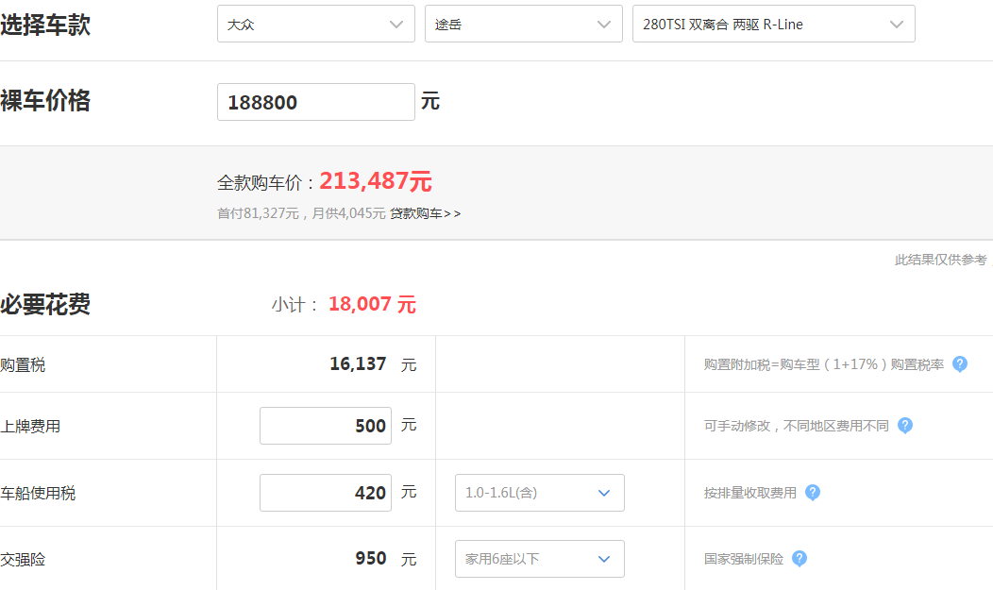Click the 上牌费用 input field showing 500
Image resolution: width=993 pixels, height=590 pixels.
(326, 426)
